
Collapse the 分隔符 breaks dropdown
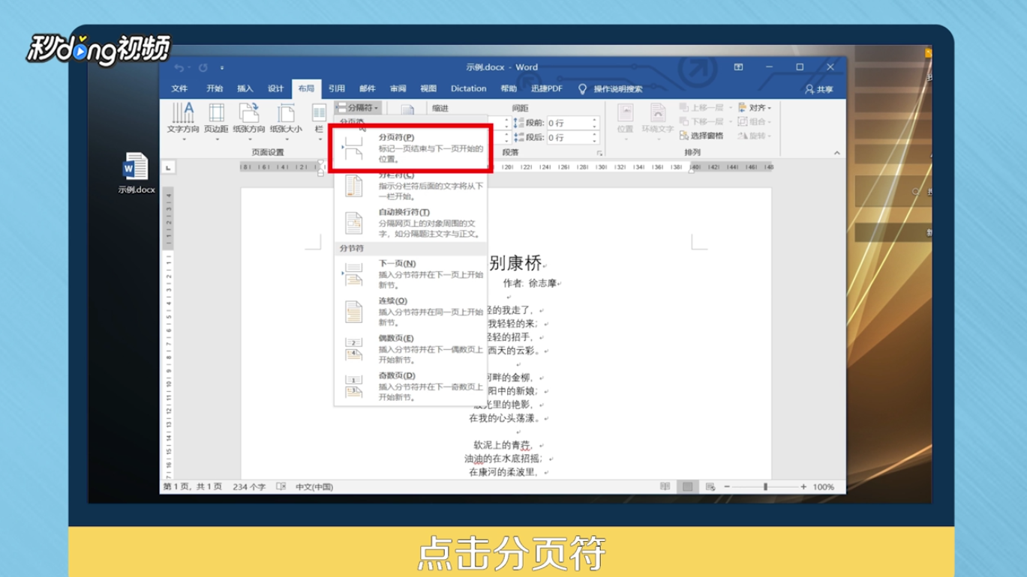coord(358,108)
